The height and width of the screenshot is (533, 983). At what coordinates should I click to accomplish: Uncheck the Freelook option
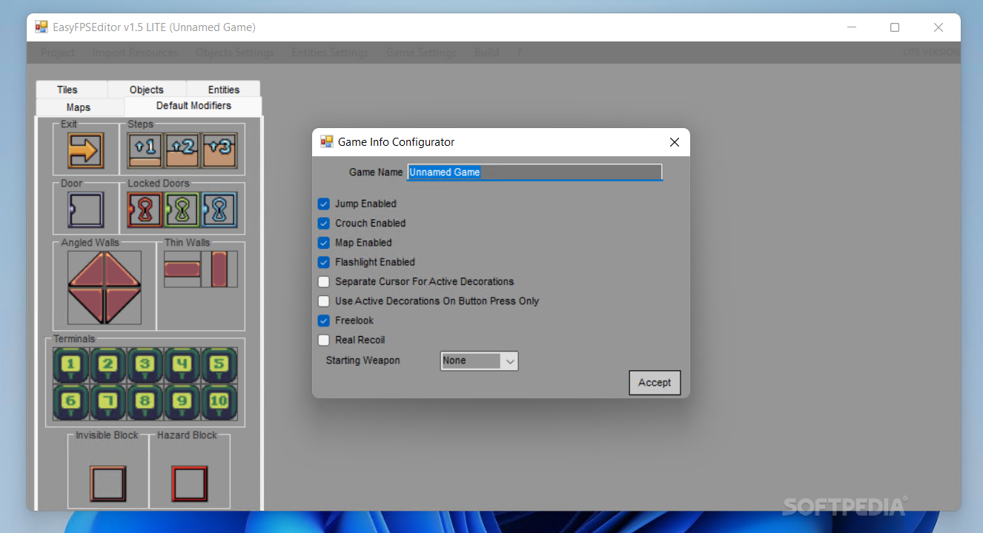(x=324, y=321)
